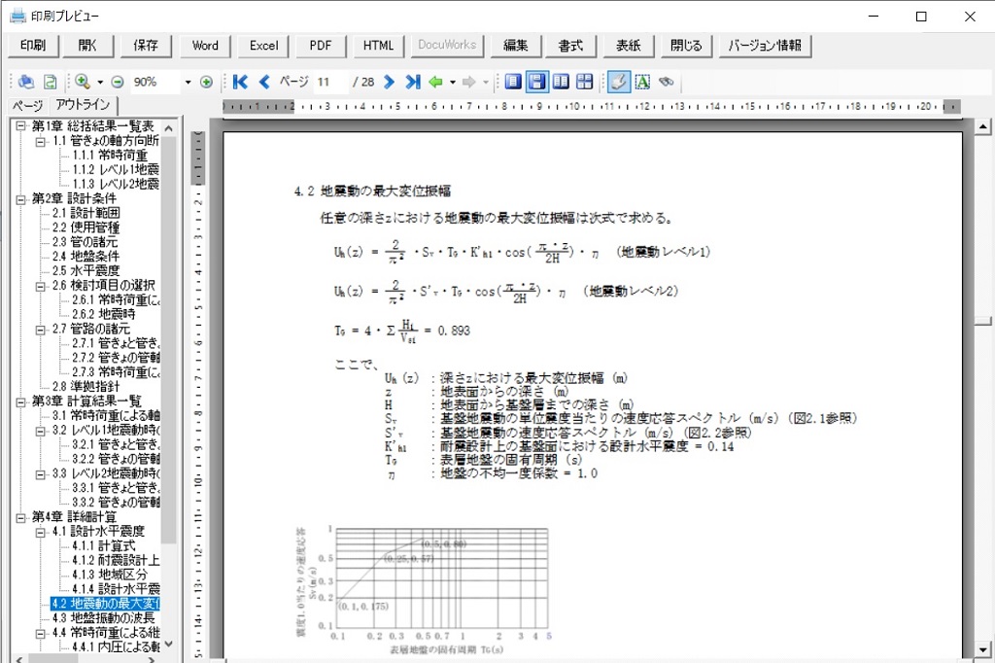
Task: Click the page number input field
Action: (x=330, y=82)
